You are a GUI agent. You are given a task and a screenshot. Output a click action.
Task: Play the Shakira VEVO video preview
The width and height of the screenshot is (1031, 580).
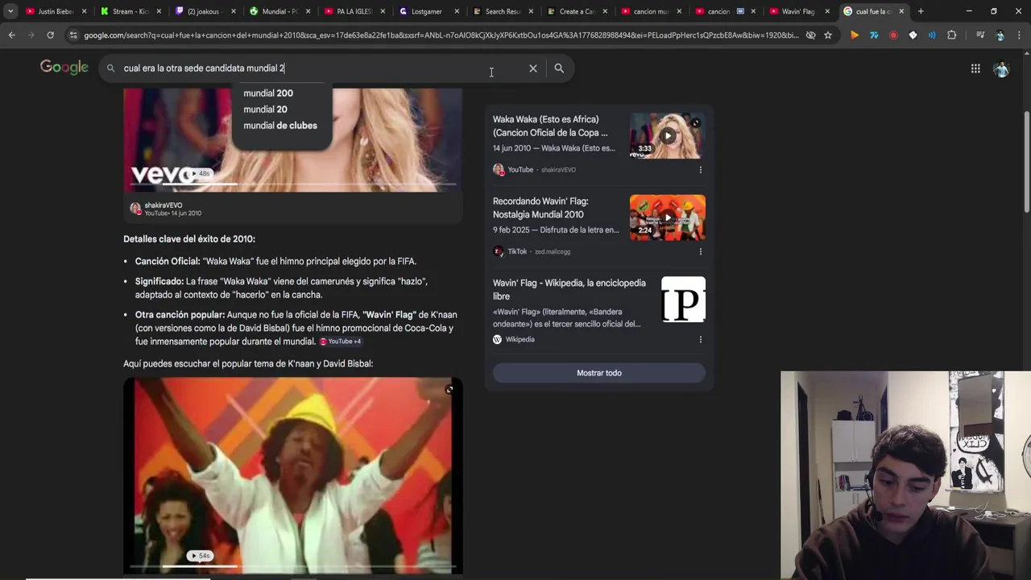pyautogui.click(x=292, y=141)
